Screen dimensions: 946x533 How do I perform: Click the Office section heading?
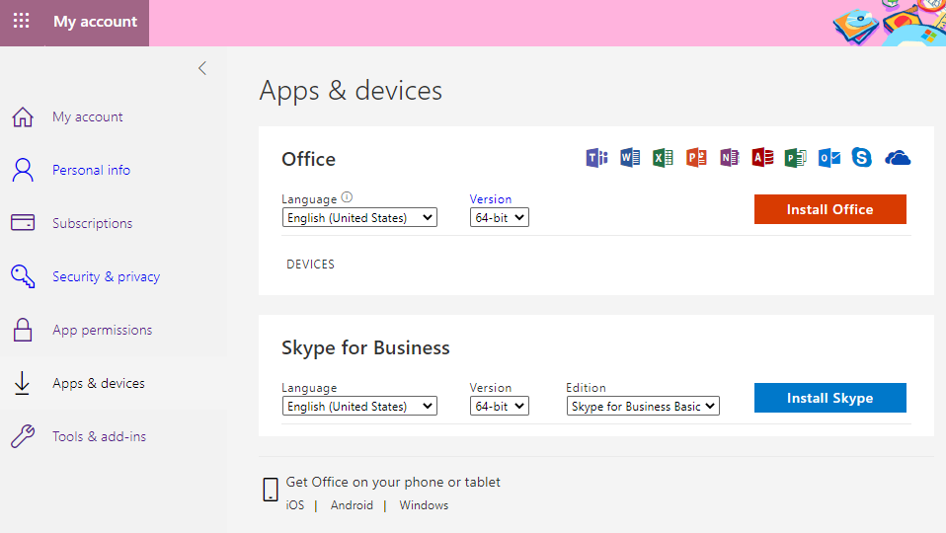[308, 159]
